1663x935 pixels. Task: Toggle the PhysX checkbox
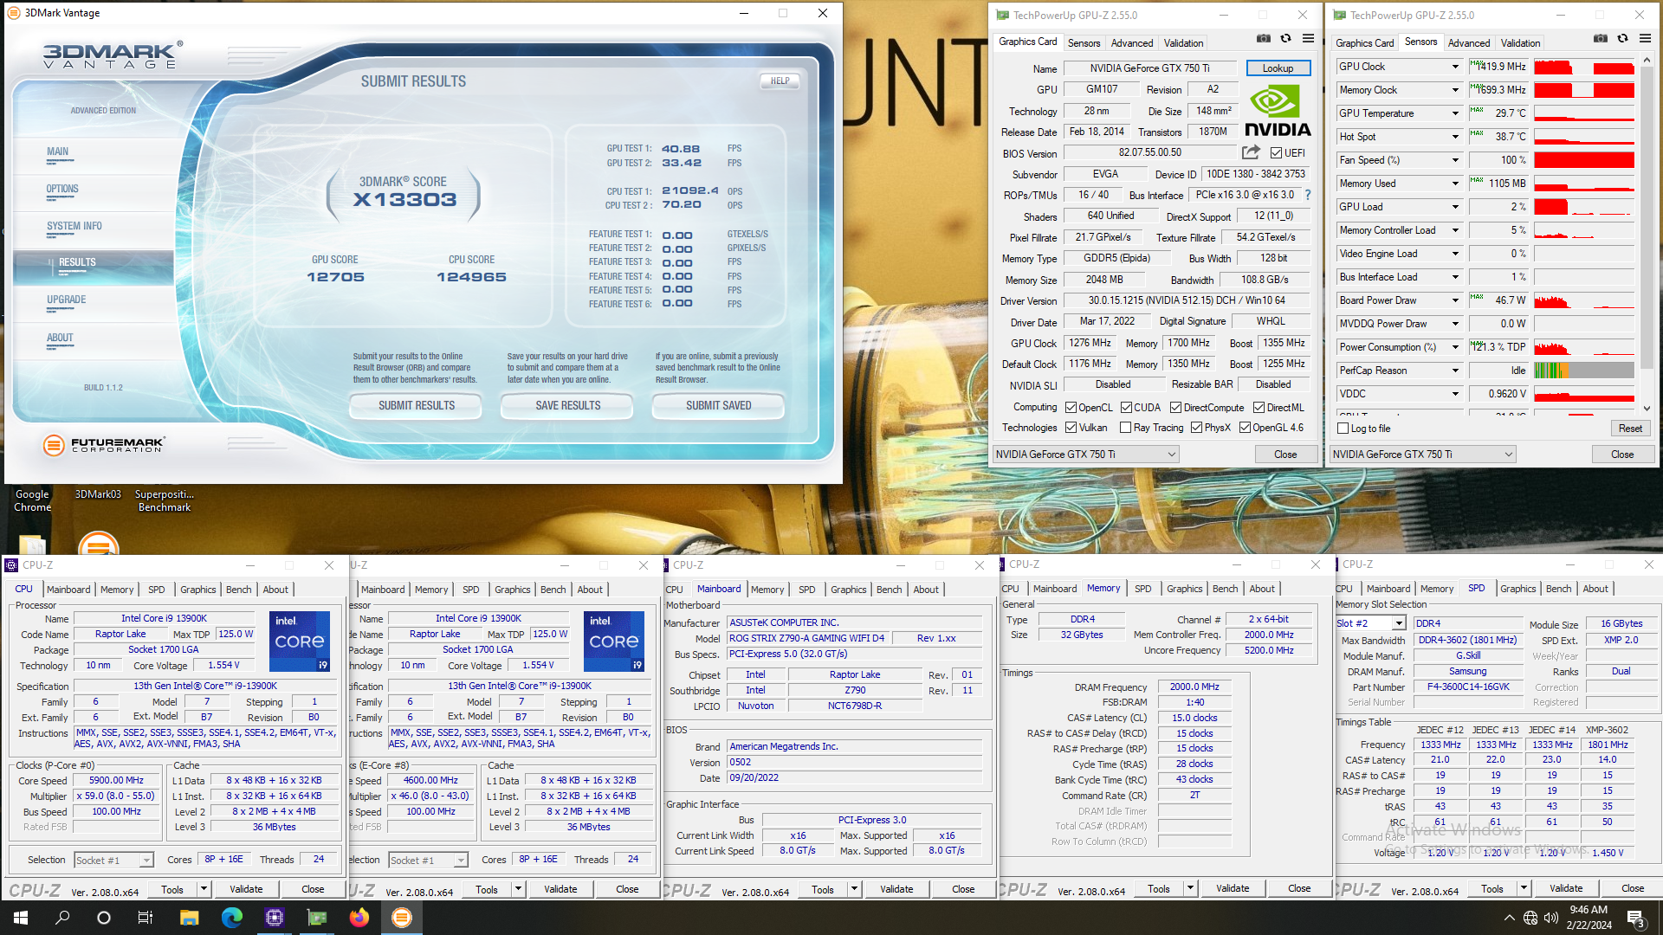click(1196, 428)
